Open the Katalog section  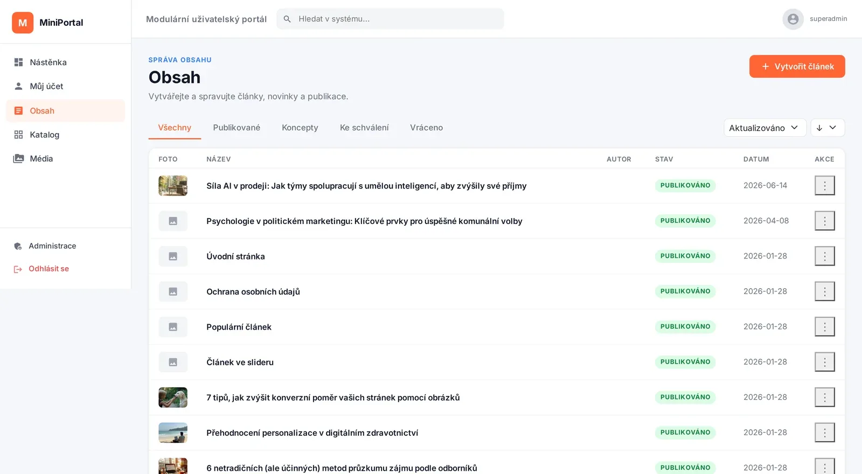[x=65, y=135]
